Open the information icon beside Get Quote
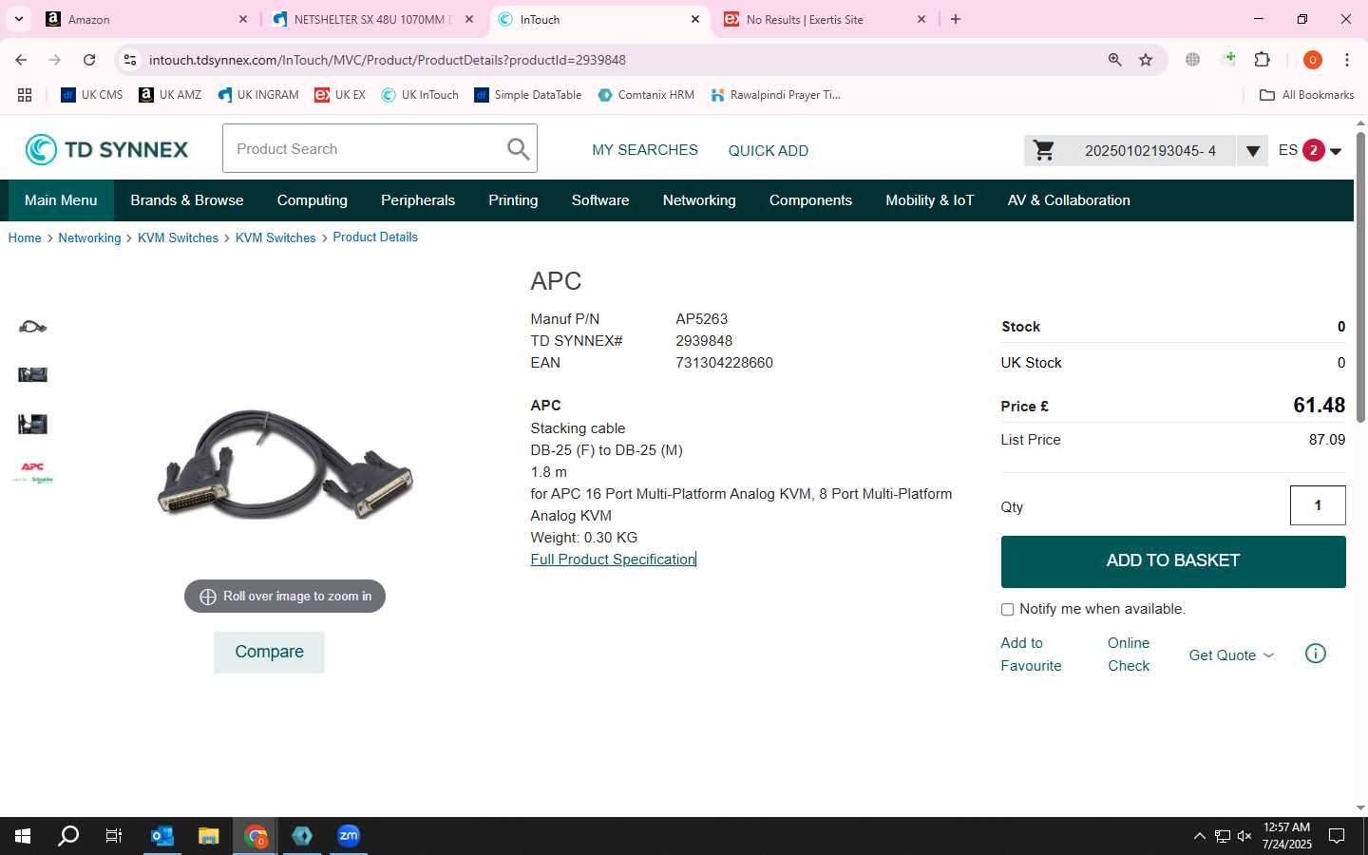 (1316, 654)
